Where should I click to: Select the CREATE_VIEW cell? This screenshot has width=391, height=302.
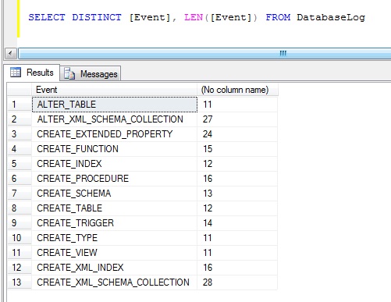(115, 253)
